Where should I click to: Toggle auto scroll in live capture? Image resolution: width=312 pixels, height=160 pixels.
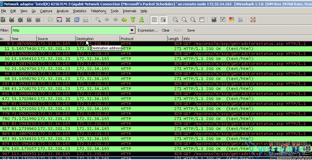tap(163, 20)
